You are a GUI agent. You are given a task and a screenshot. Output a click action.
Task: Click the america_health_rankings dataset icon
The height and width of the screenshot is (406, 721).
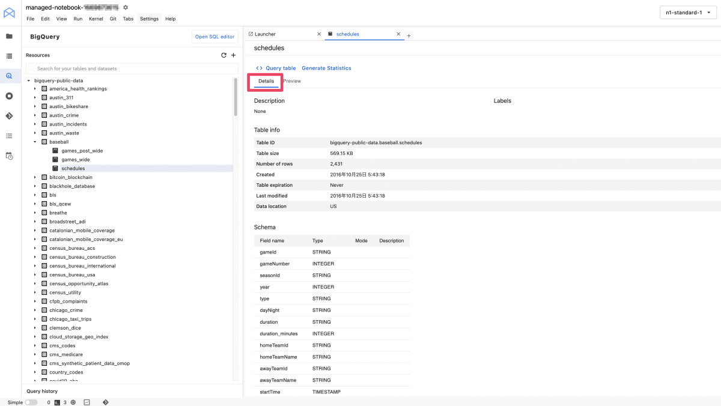[x=44, y=89]
